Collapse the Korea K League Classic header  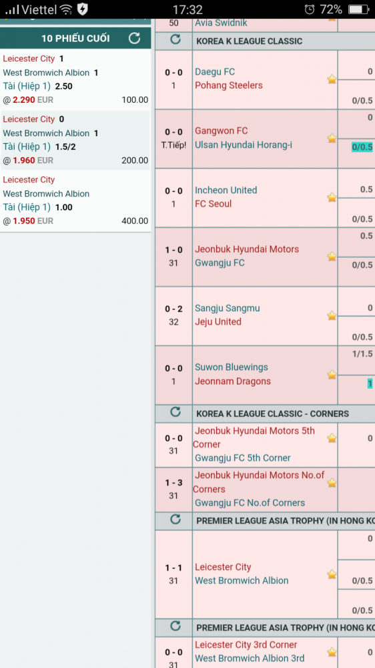click(x=250, y=41)
